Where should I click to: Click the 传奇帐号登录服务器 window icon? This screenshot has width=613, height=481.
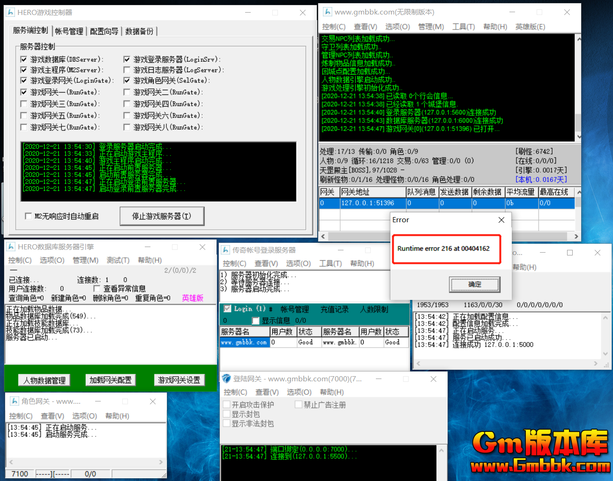pos(225,250)
